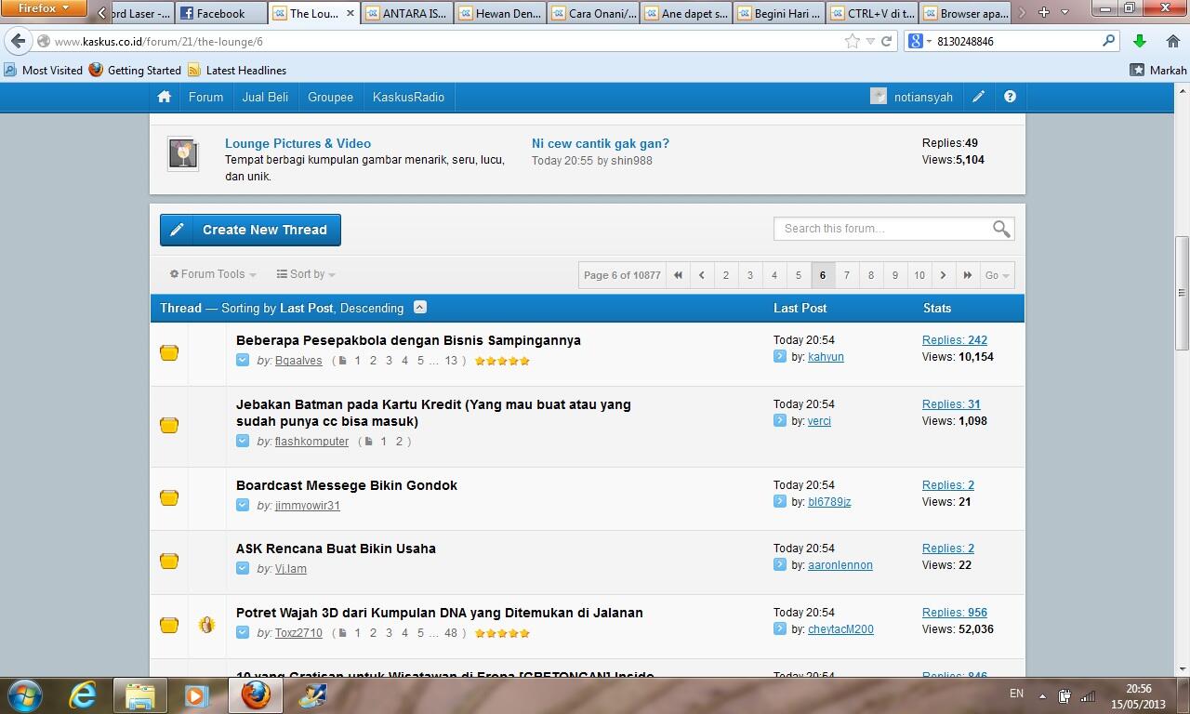Expand thread preview arrow by Vj.lam
Viewport: 1190px width, 714px height.
point(243,568)
